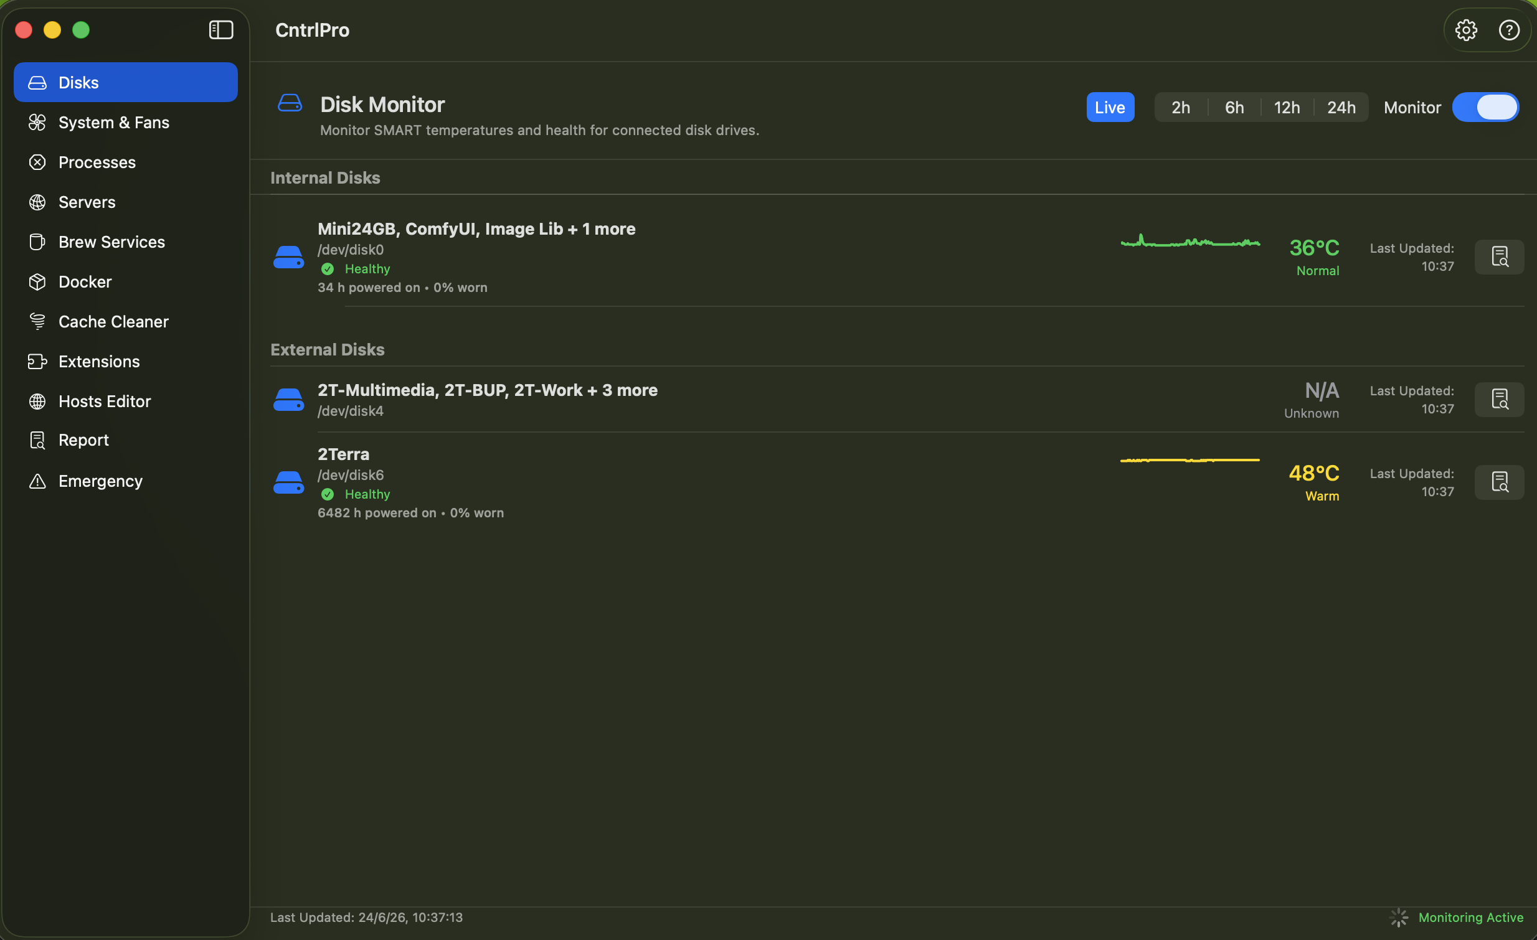Click the 2T-Multimedia external drive icon
Viewport: 1537px width, 940px height.
288,400
